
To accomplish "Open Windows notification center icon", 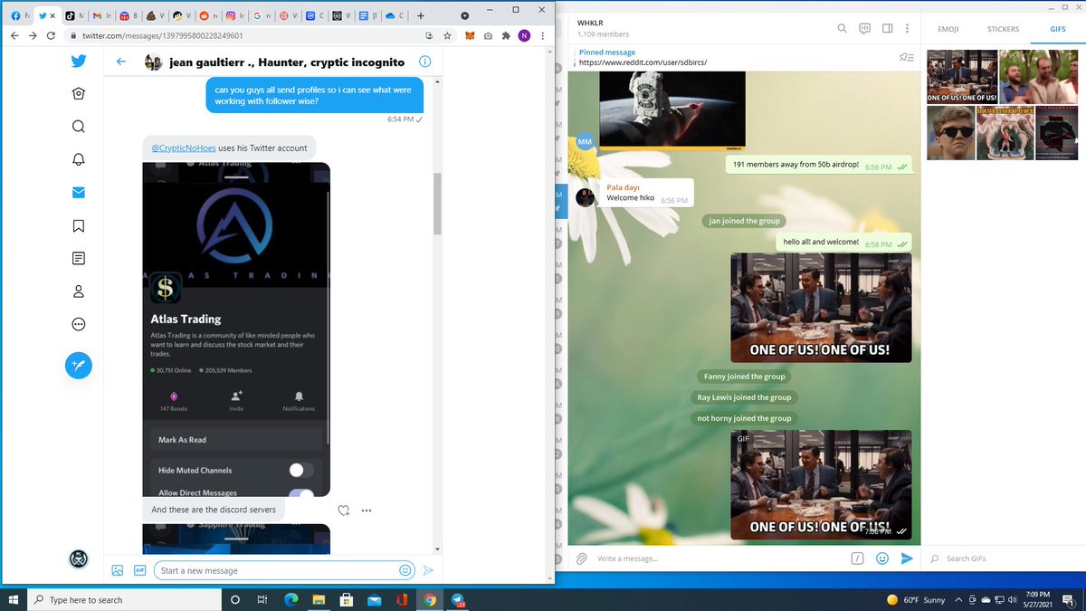I will click(x=1068, y=599).
